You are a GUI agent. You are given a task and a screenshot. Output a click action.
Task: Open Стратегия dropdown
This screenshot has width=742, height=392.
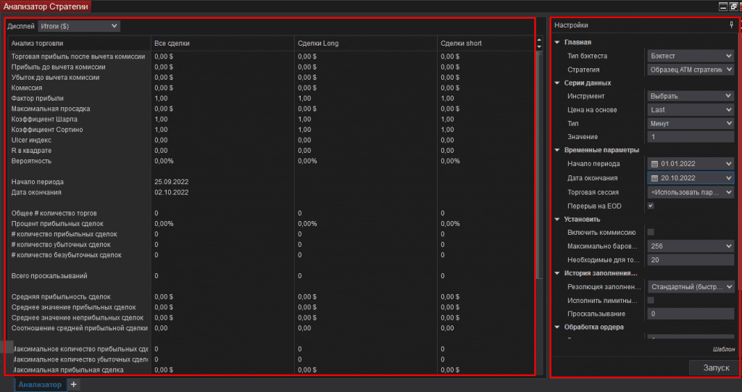pyautogui.click(x=691, y=70)
